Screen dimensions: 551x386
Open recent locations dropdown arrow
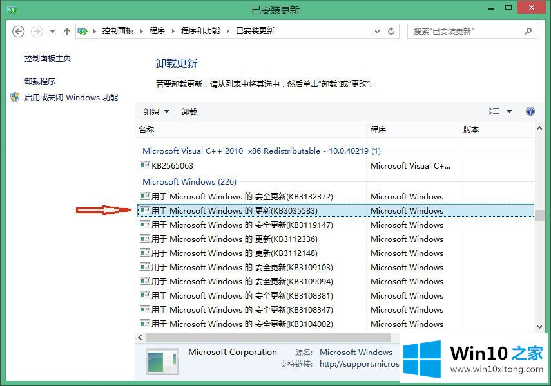pyautogui.click(x=52, y=32)
